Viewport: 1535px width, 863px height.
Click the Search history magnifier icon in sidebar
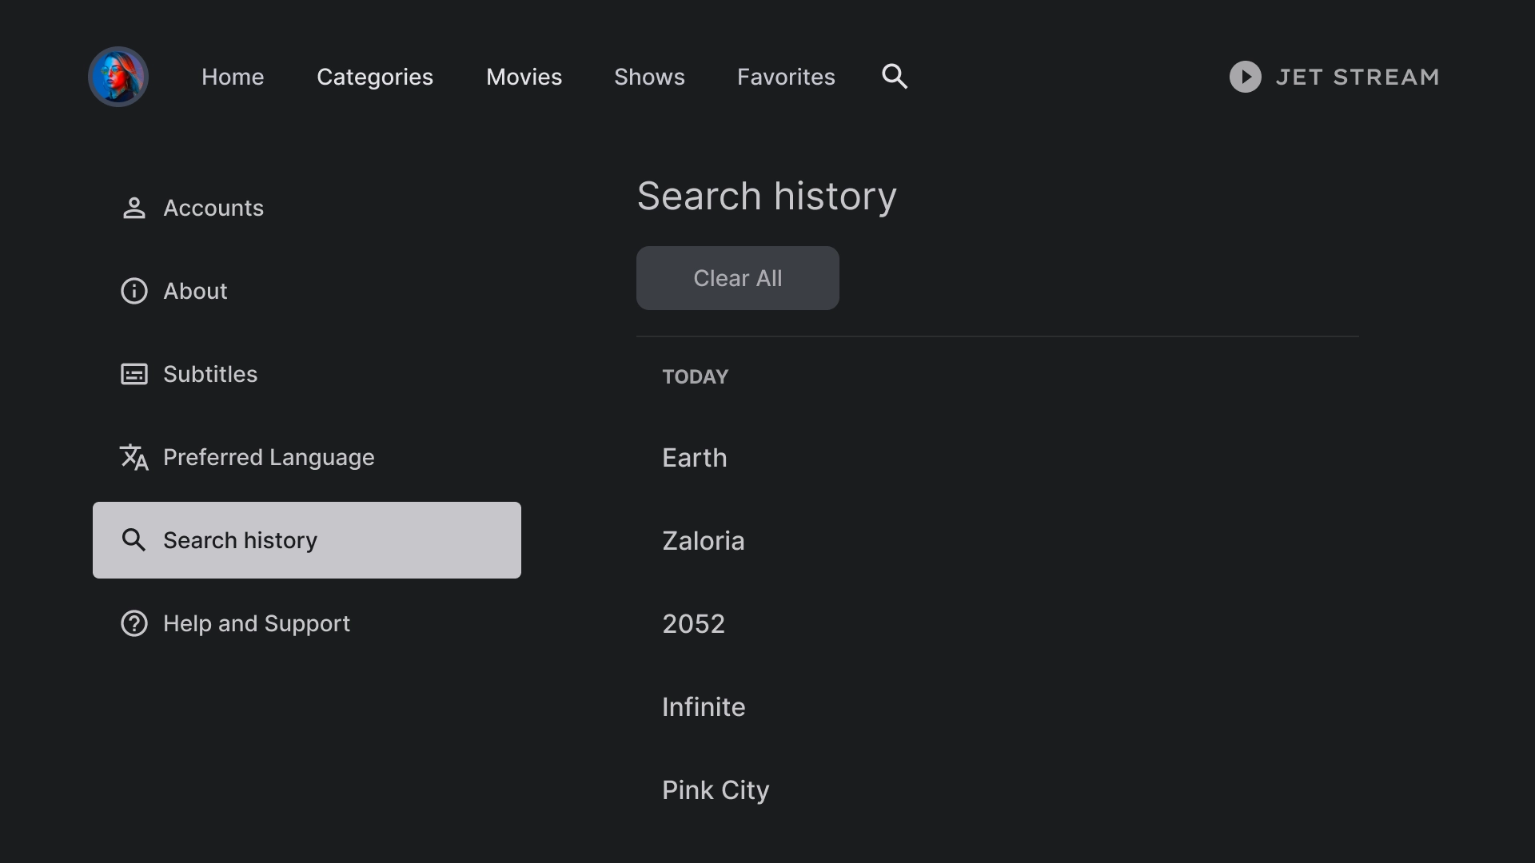point(134,540)
